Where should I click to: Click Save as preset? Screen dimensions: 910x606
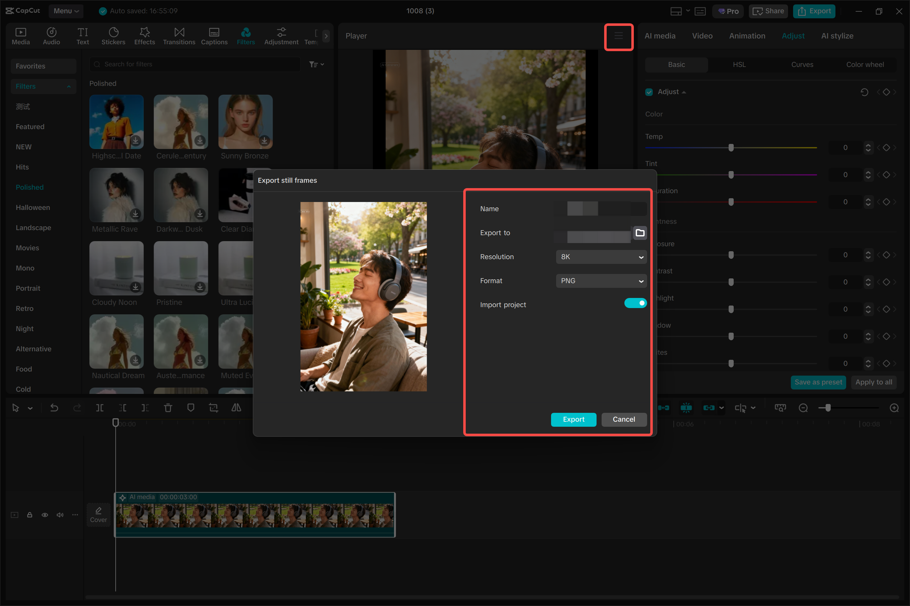[x=819, y=382]
